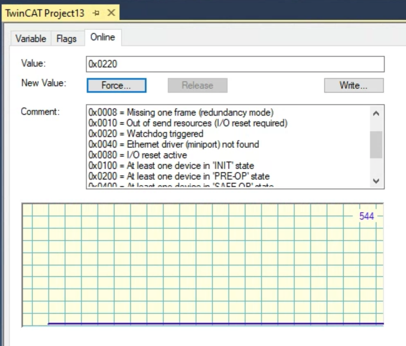
Task: Switch to the Variable tab
Action: (31, 39)
